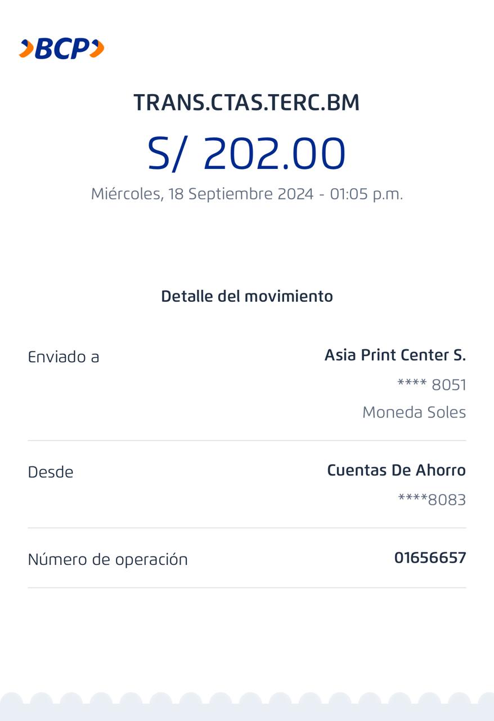Click the date Miércoles, 18 Septiembre 2024
The image size is (494, 721).
[x=202, y=194]
